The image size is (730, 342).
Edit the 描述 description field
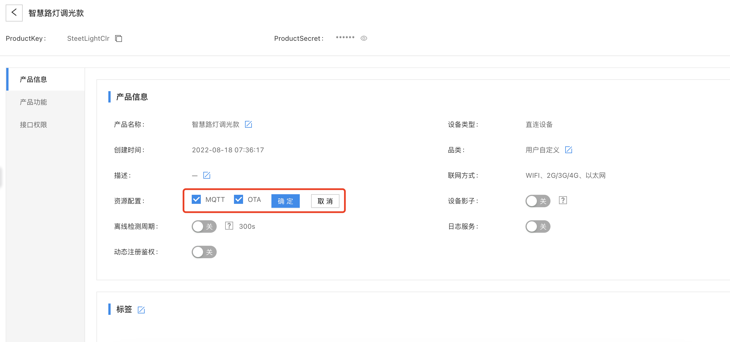tap(207, 175)
